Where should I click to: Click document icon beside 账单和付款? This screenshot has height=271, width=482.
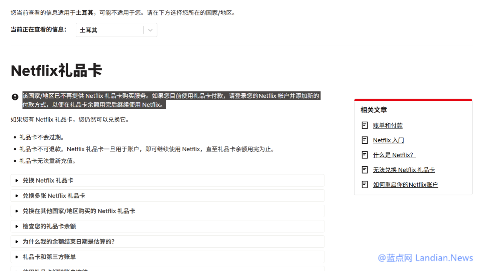365,125
